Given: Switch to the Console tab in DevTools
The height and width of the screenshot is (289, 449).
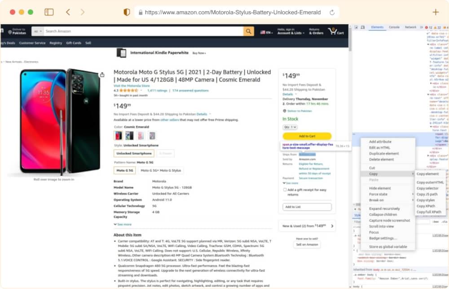Looking at the screenshot, I should [x=394, y=27].
